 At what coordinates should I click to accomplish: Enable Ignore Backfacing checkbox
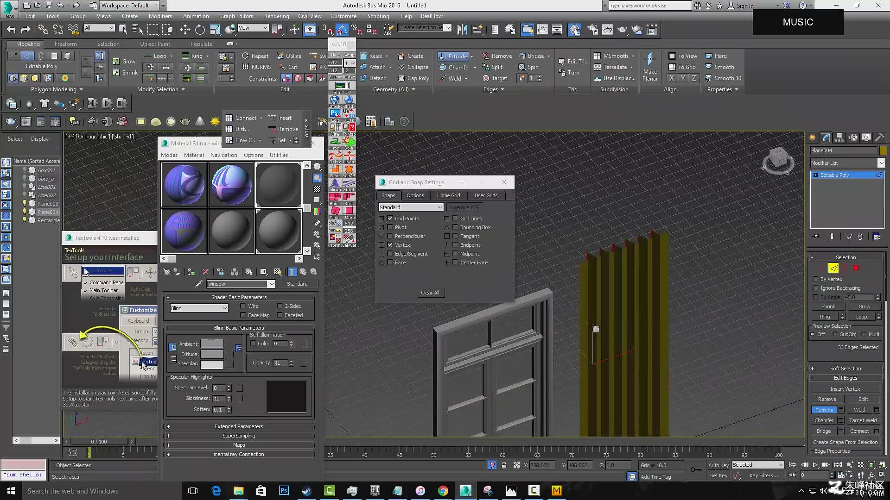816,288
